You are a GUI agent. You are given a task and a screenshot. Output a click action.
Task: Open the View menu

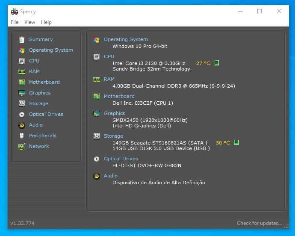pyautogui.click(x=30, y=22)
